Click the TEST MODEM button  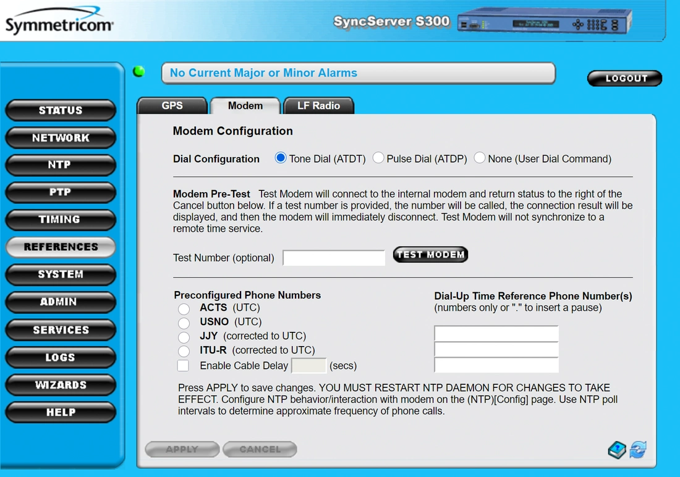click(x=430, y=255)
